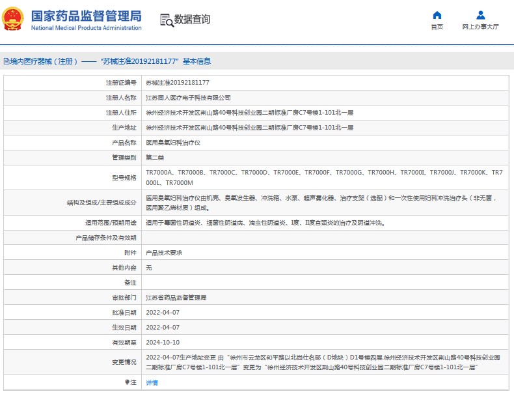Select 批准日期 value 2022-04-07

tap(163, 313)
